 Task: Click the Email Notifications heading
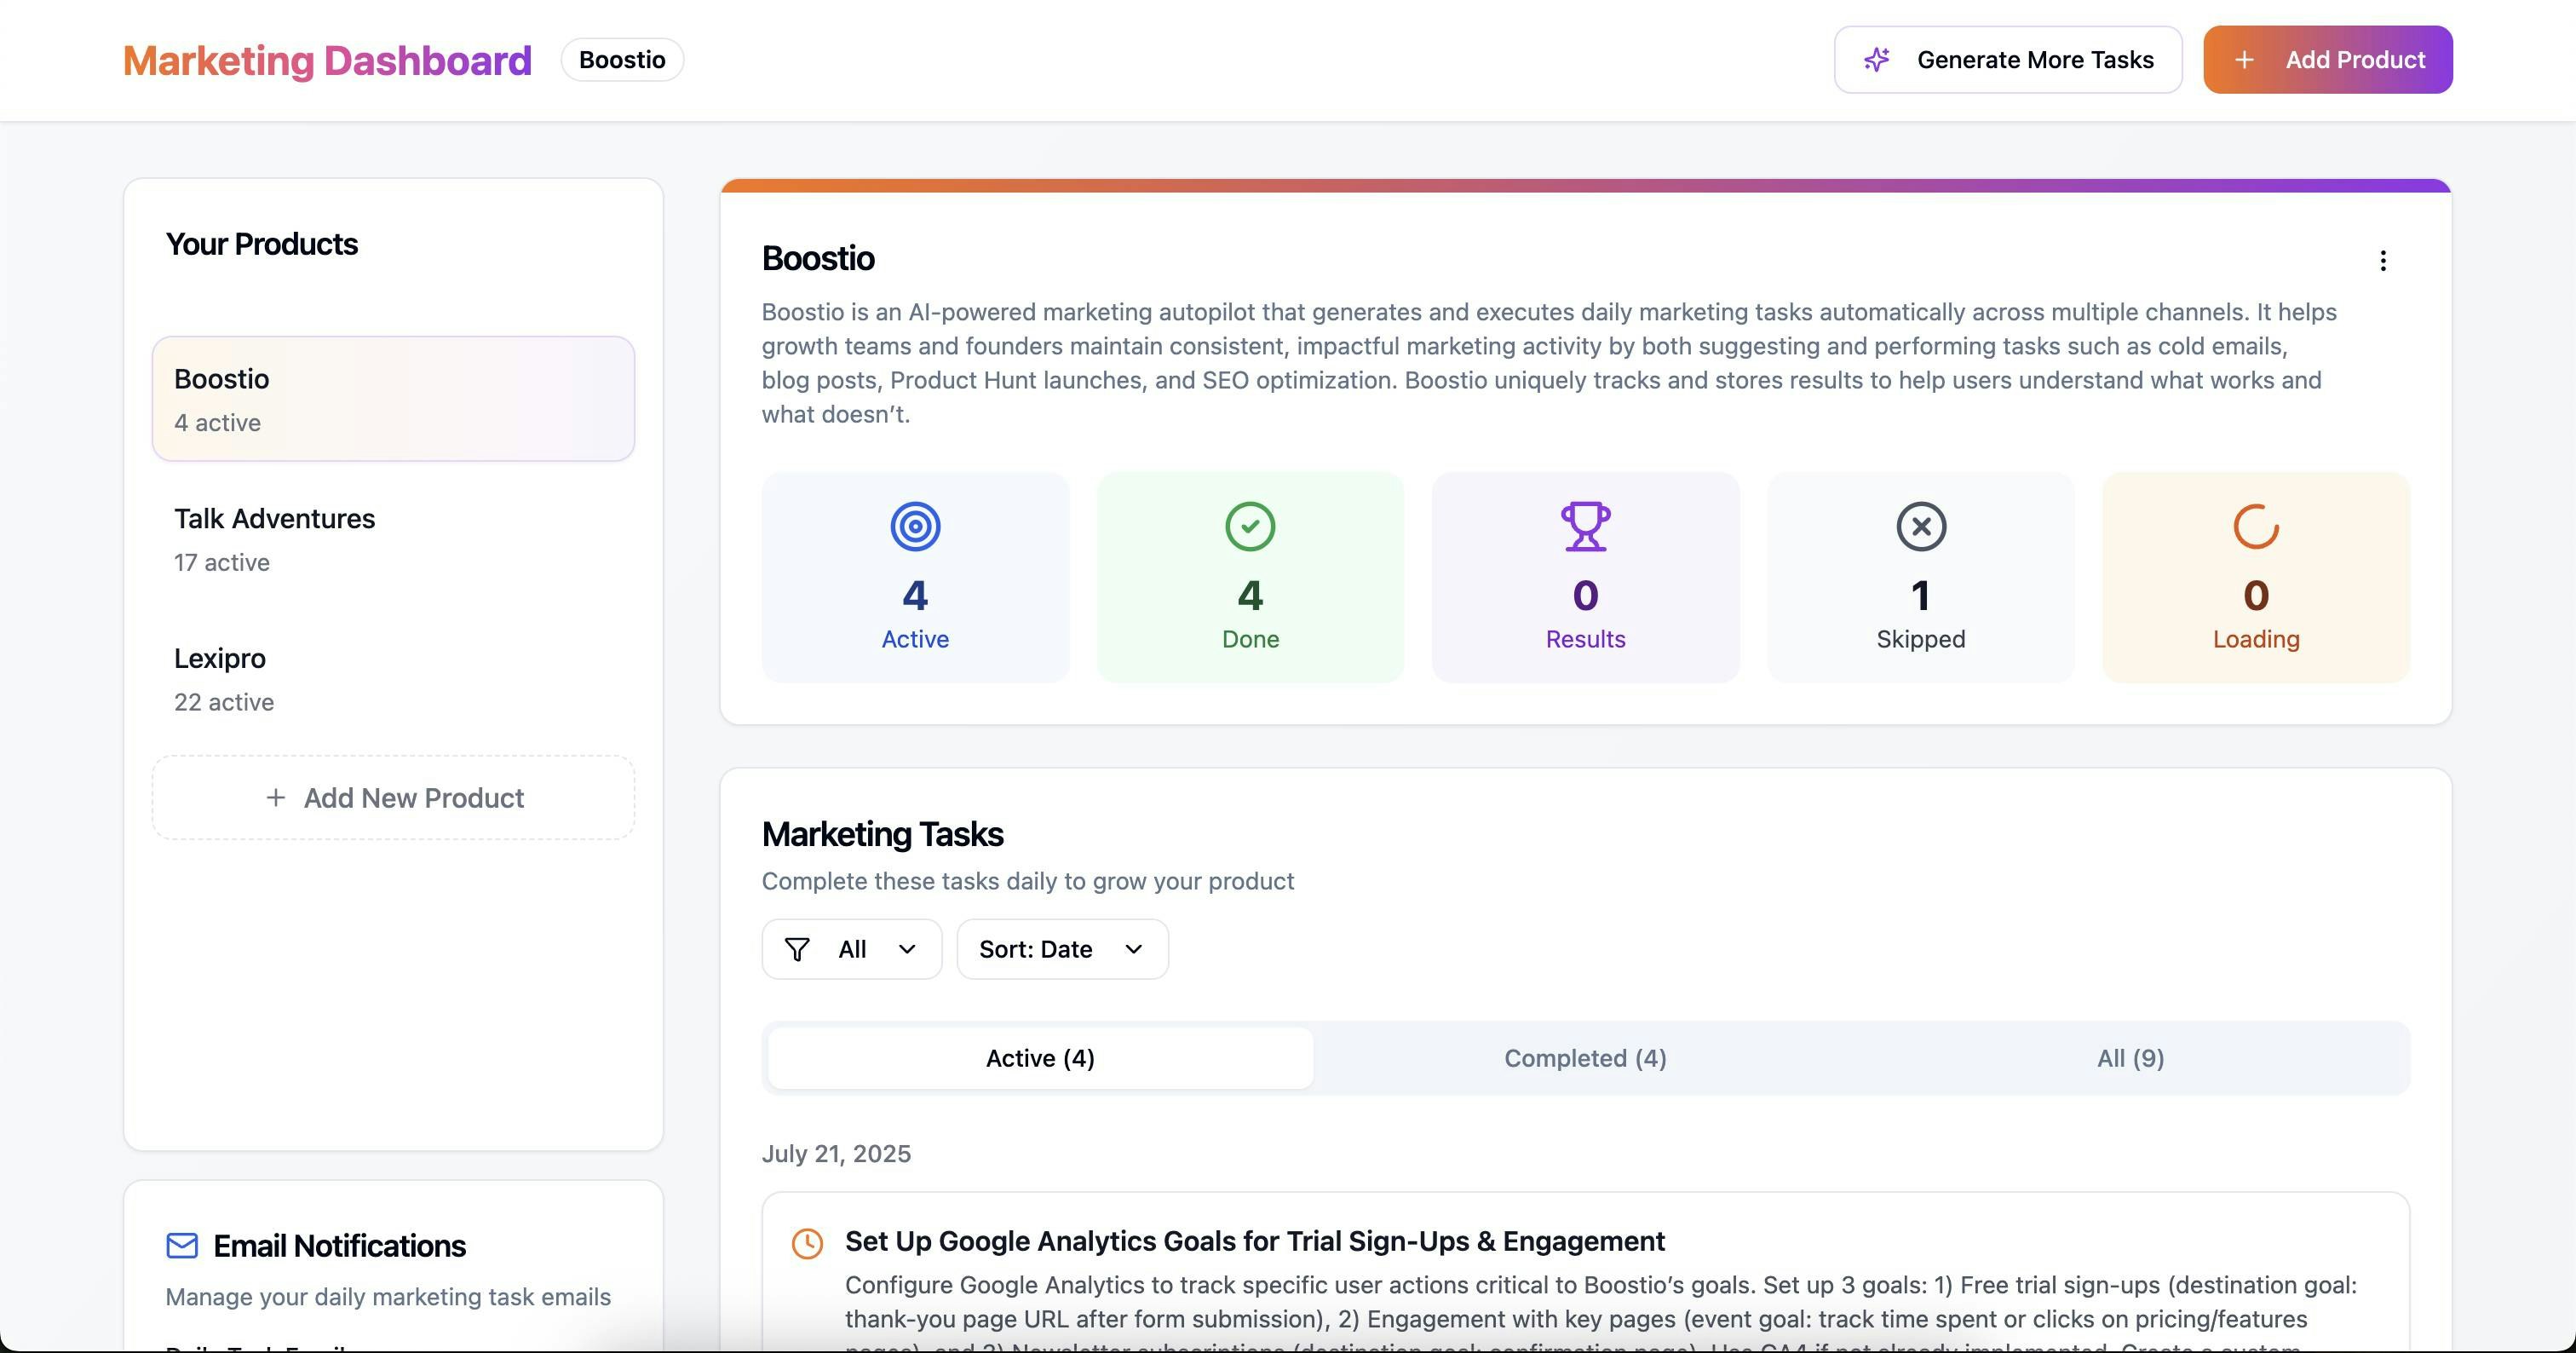tap(339, 1245)
